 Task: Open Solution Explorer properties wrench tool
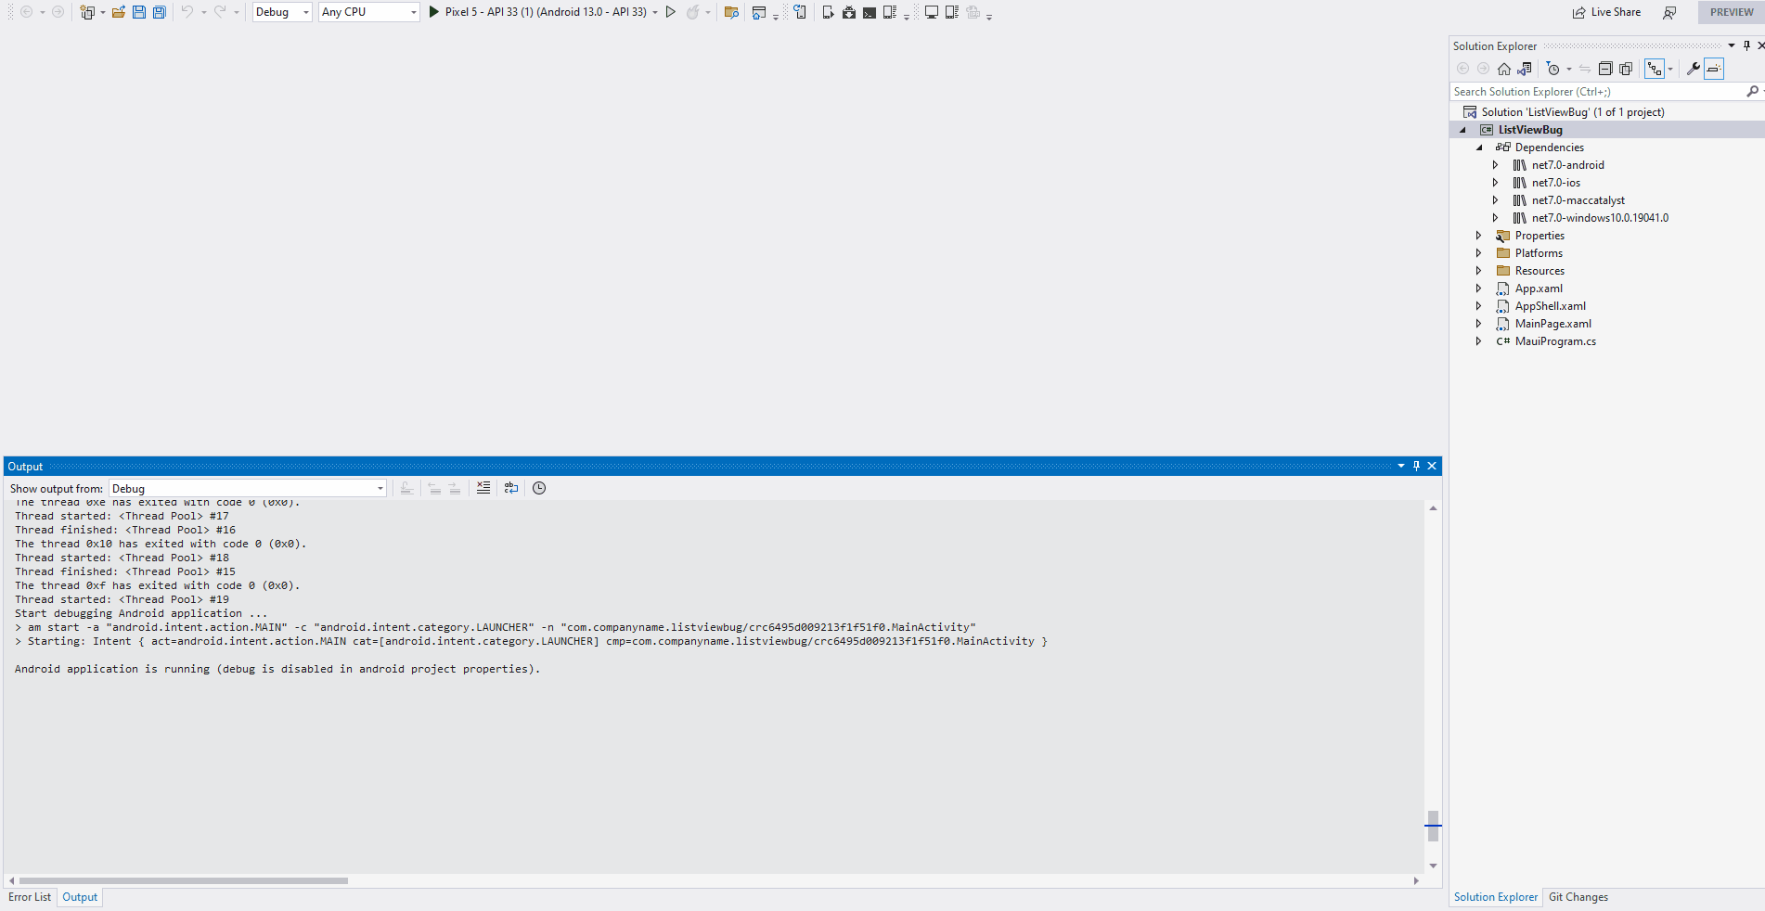pyautogui.click(x=1694, y=68)
